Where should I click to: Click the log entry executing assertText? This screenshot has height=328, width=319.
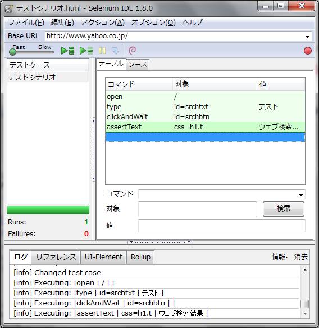(x=156, y=313)
